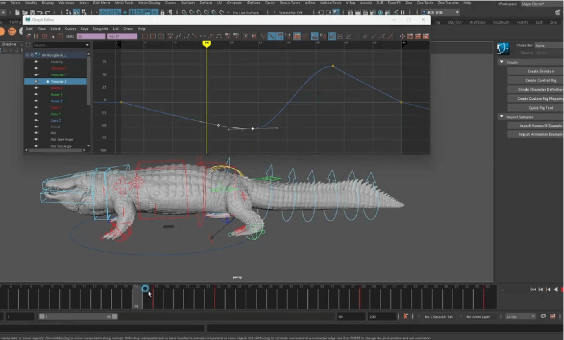Open the Workspace Maya Classic dropdown
This screenshot has width=564, height=340.
click(x=541, y=4)
